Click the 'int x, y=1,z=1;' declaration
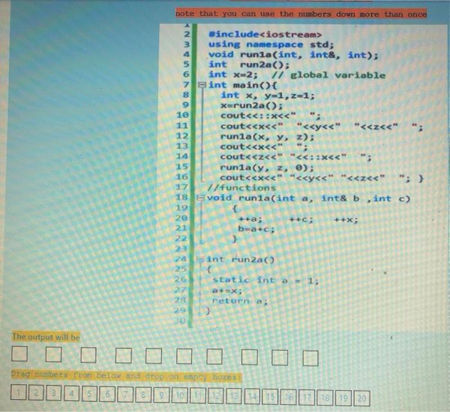Viewport: 450px width, 412px height. click(x=268, y=95)
